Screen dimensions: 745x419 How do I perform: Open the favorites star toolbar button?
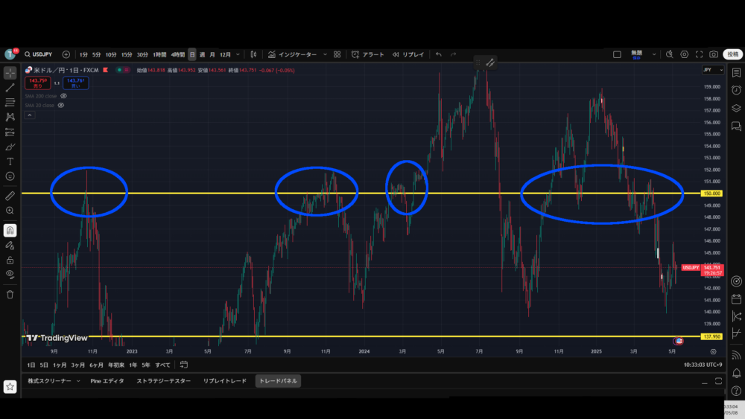pos(10,387)
